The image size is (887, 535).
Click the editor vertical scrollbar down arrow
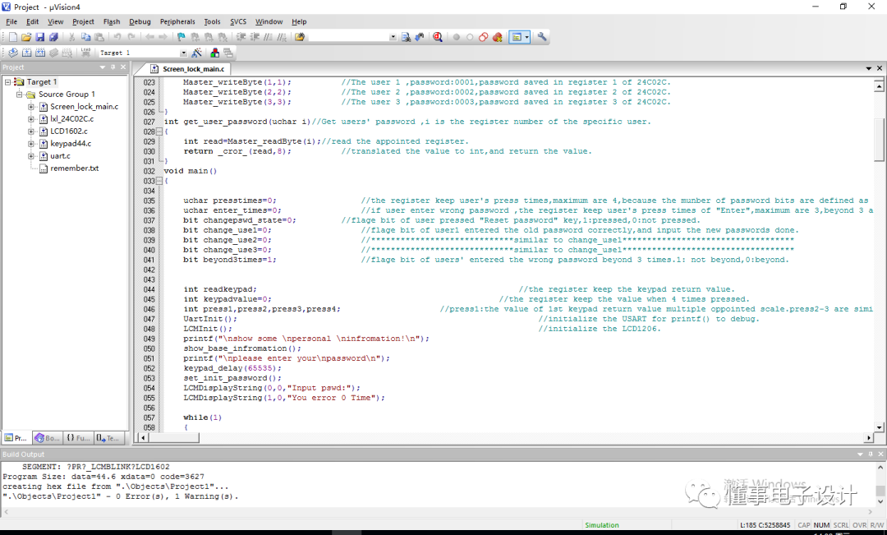[879, 427]
